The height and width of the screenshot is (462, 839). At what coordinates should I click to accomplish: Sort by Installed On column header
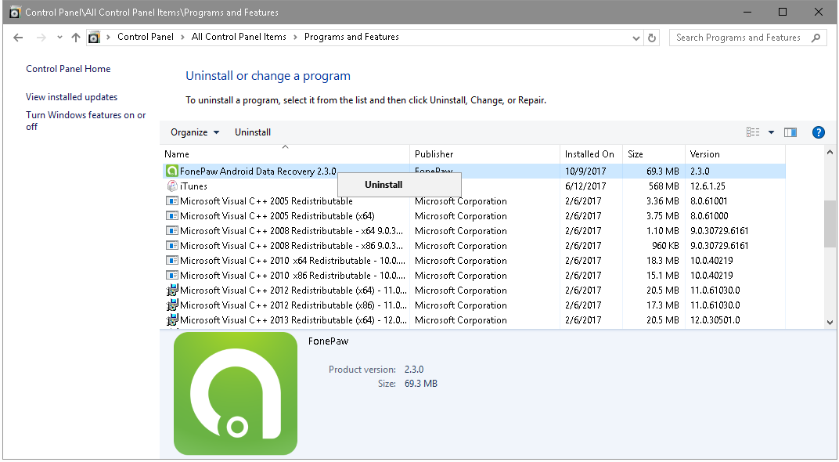coord(591,154)
